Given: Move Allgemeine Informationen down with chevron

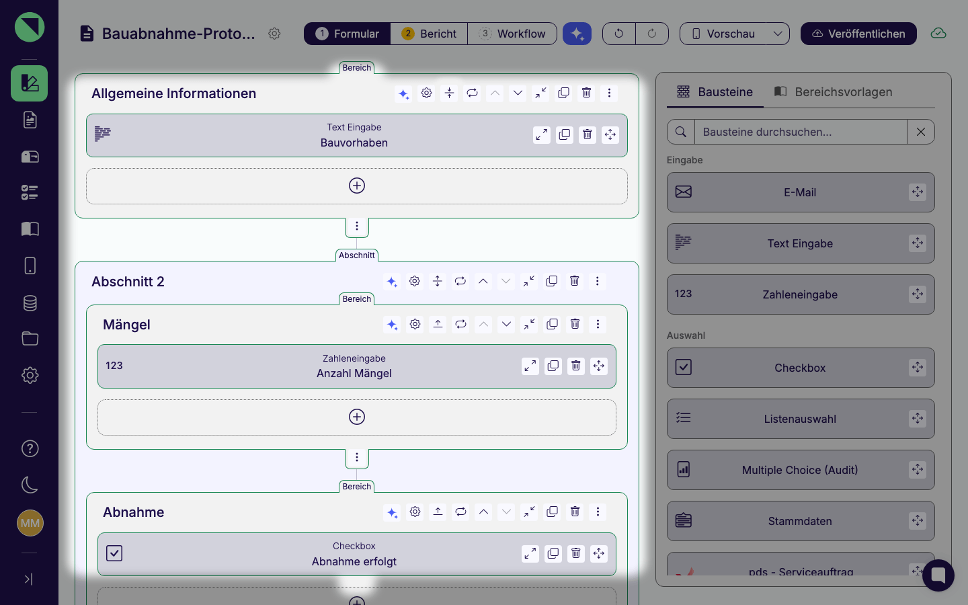Looking at the screenshot, I should pyautogui.click(x=518, y=93).
